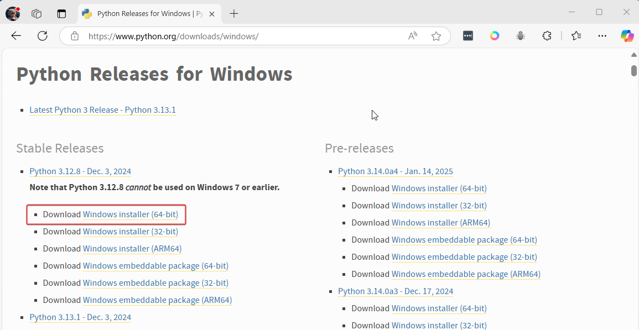Download 3.12.8 Windows embeddable package (32-bit)

[155, 283]
